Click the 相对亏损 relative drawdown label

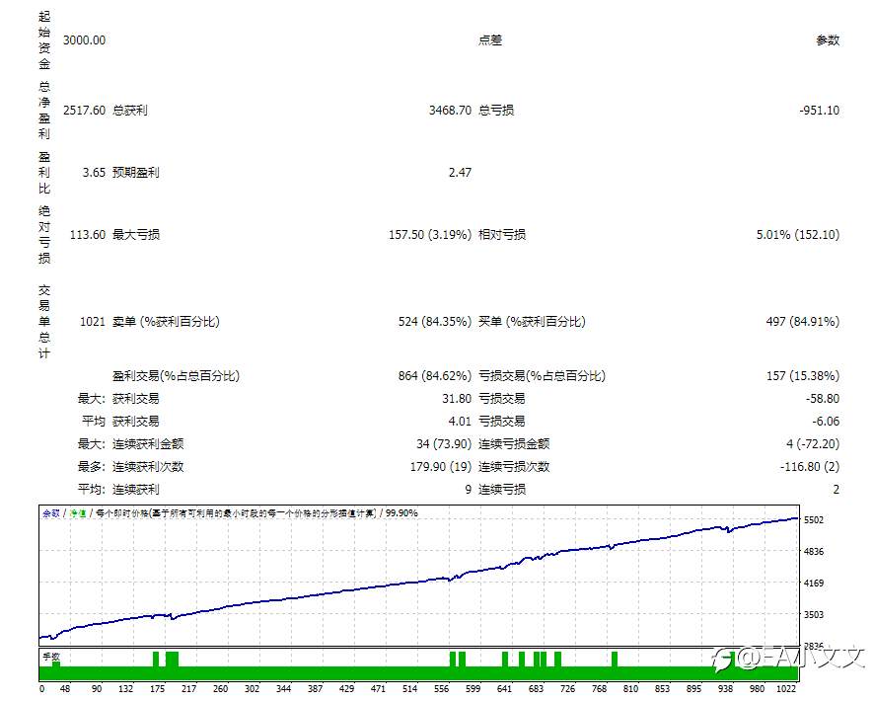[x=502, y=235]
